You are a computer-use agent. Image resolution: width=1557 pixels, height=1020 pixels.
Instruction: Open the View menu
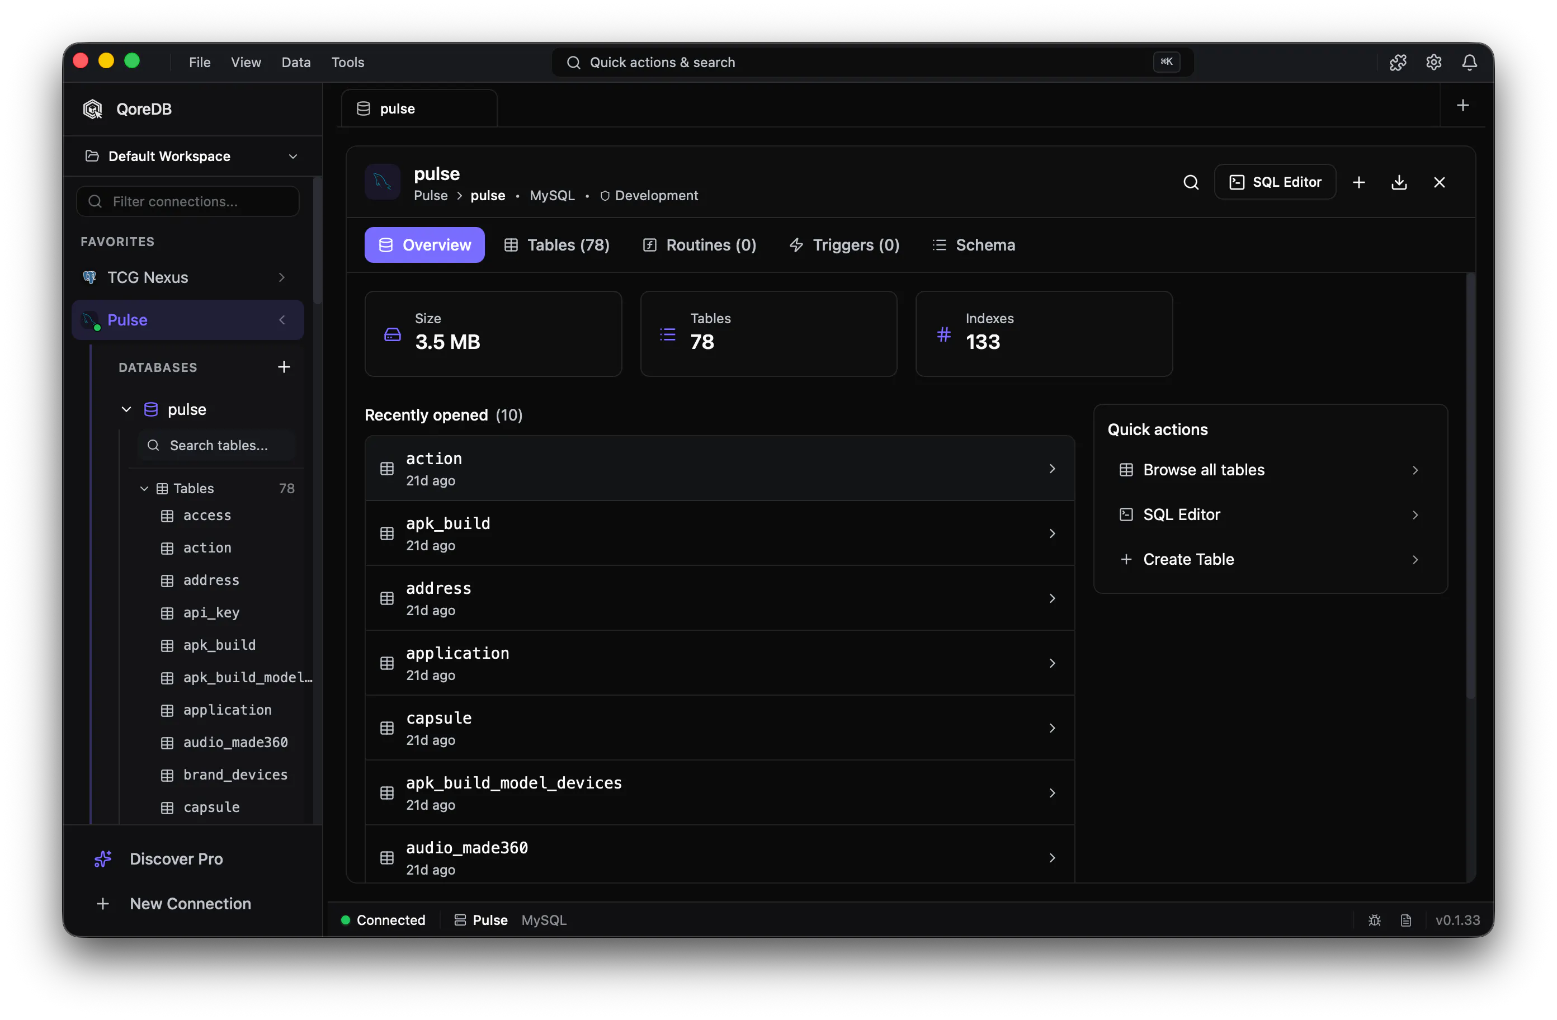[246, 62]
